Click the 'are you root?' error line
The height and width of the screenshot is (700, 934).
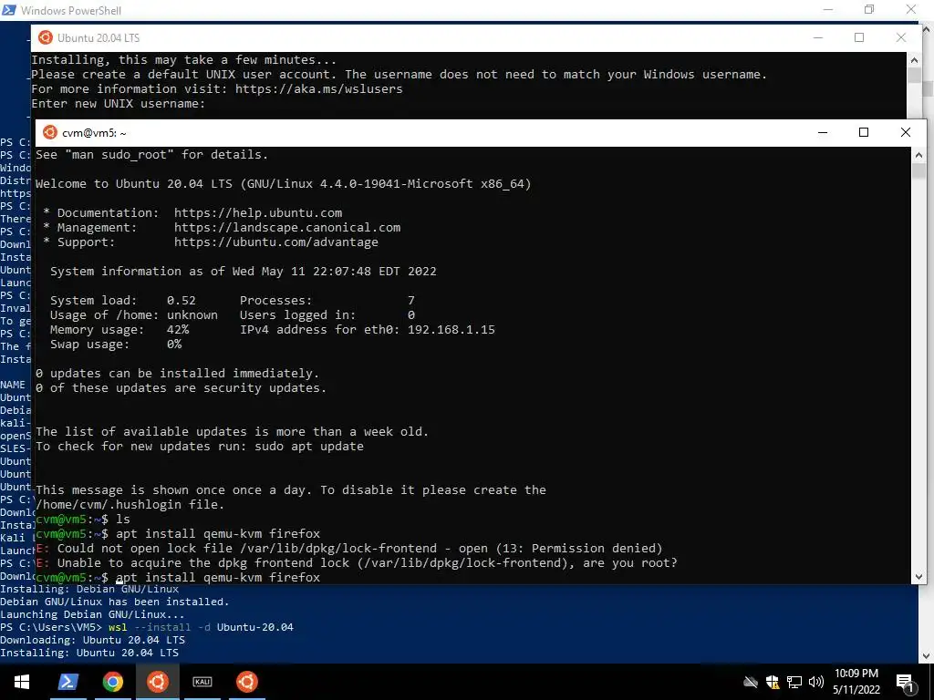(x=357, y=562)
